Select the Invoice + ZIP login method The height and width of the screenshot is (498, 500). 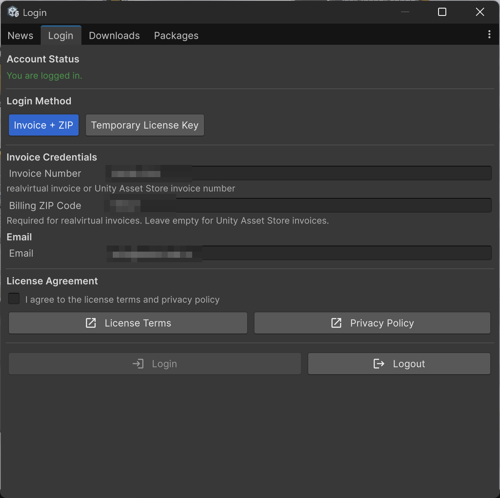tap(44, 125)
